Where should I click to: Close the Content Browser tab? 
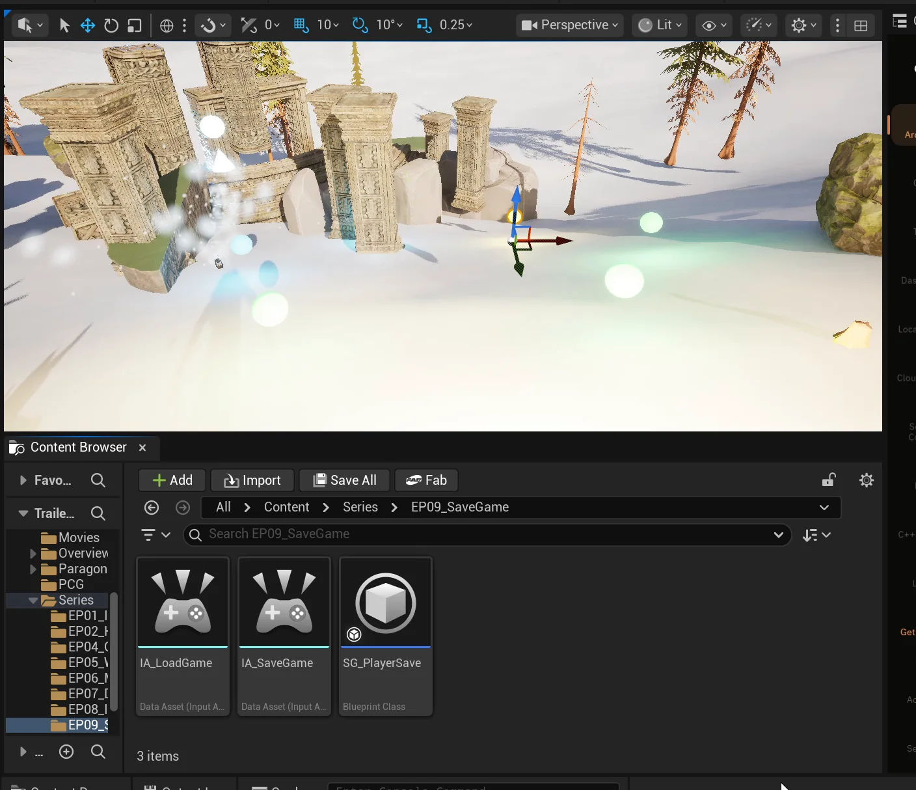coord(142,448)
